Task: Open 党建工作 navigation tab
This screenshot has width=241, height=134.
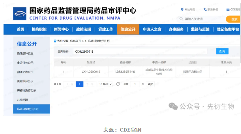Action: coord(106,29)
